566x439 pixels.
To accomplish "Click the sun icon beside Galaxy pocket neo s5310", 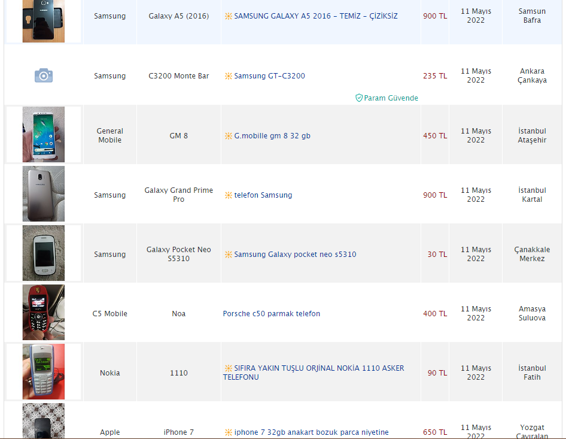I will tap(229, 255).
